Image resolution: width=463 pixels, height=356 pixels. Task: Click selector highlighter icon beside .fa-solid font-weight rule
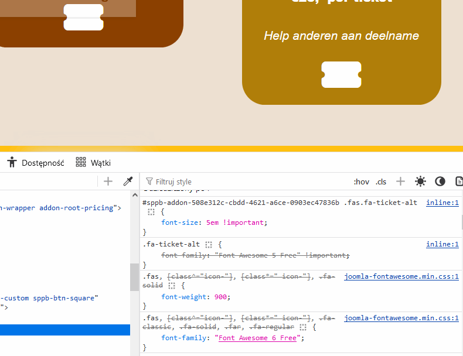[x=172, y=286]
